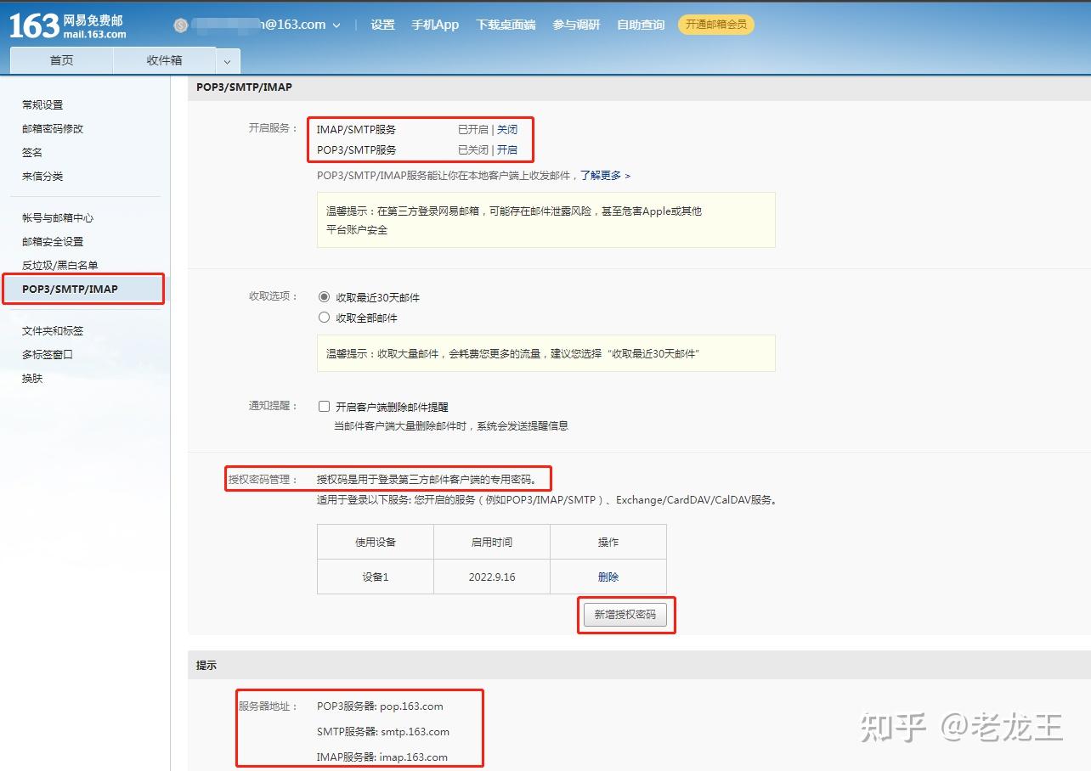Open the 设置 menu item

coord(382,25)
